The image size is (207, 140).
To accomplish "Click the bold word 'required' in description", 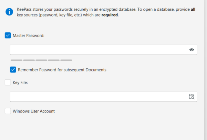I will [109, 15].
